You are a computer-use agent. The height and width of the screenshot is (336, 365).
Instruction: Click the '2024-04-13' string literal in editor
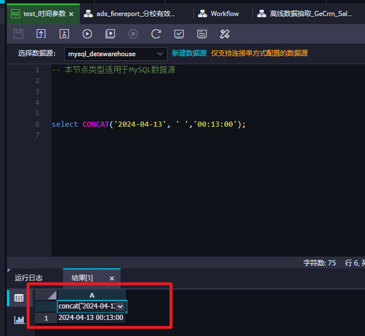point(140,124)
